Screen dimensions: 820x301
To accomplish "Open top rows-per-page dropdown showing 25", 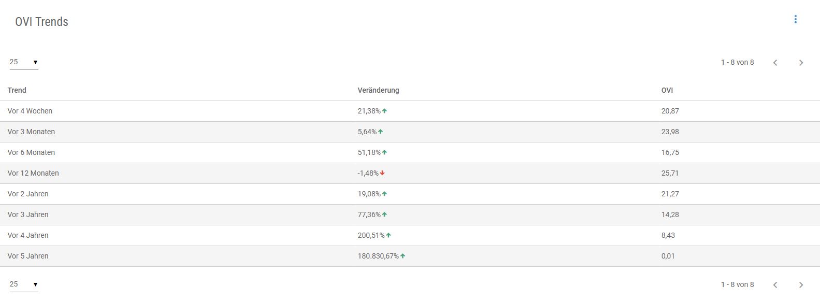I will click(24, 62).
